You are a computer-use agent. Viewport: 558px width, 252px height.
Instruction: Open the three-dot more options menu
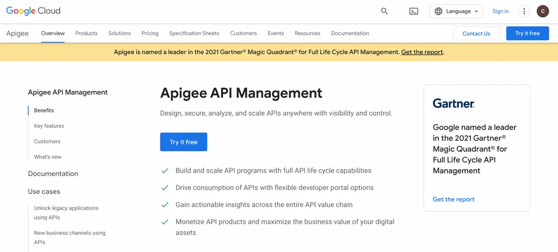tap(524, 11)
